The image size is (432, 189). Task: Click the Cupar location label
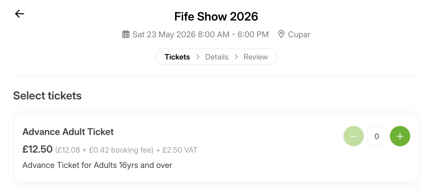(x=299, y=35)
